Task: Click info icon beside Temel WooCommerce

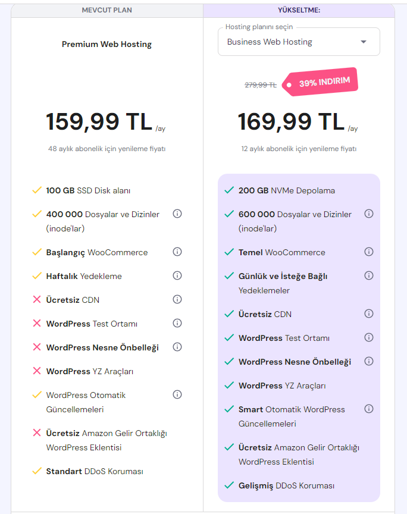Action: tap(369, 252)
